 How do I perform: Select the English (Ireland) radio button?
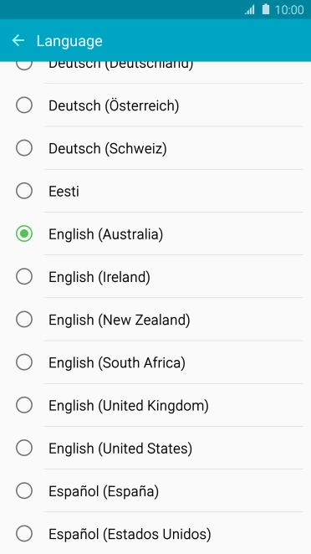pyautogui.click(x=24, y=277)
